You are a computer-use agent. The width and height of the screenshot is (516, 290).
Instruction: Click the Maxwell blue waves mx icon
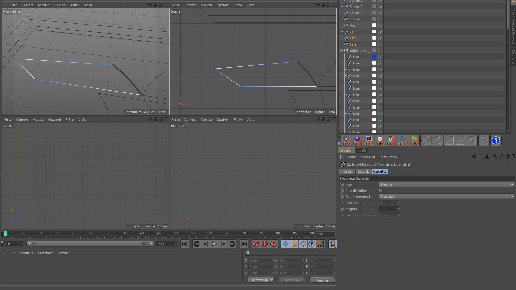403,140
